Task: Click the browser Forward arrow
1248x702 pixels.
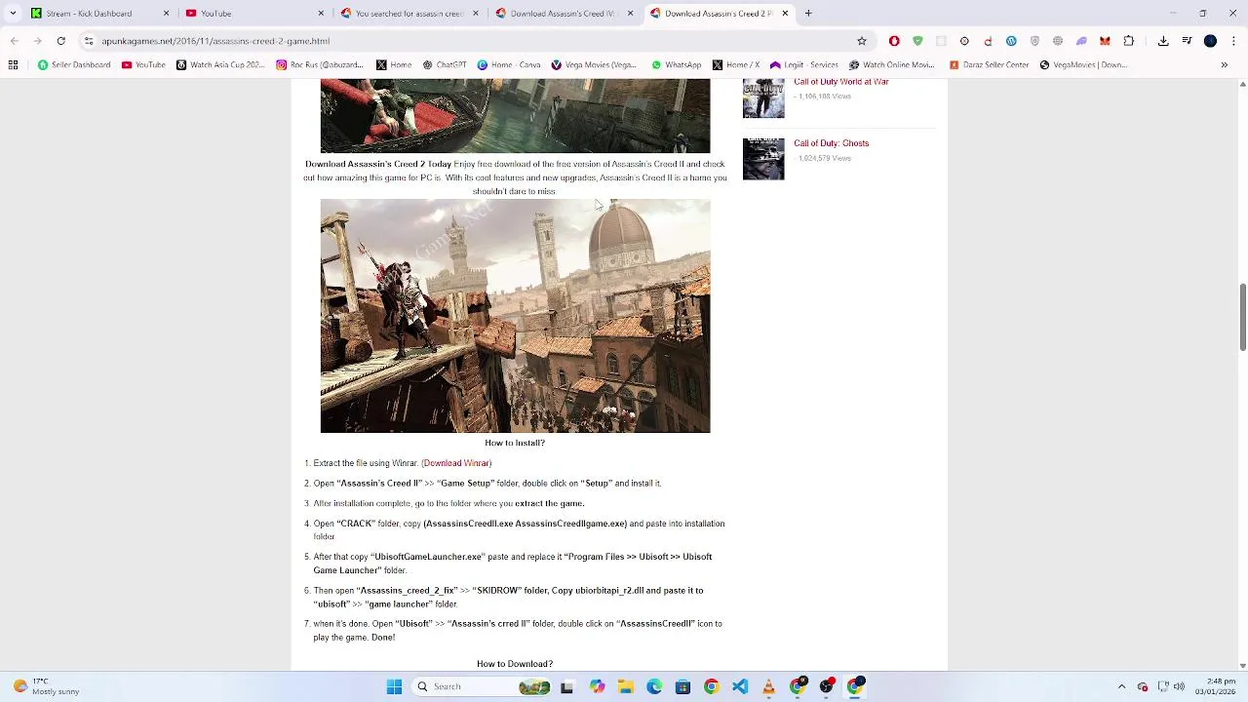Action: pyautogui.click(x=37, y=41)
